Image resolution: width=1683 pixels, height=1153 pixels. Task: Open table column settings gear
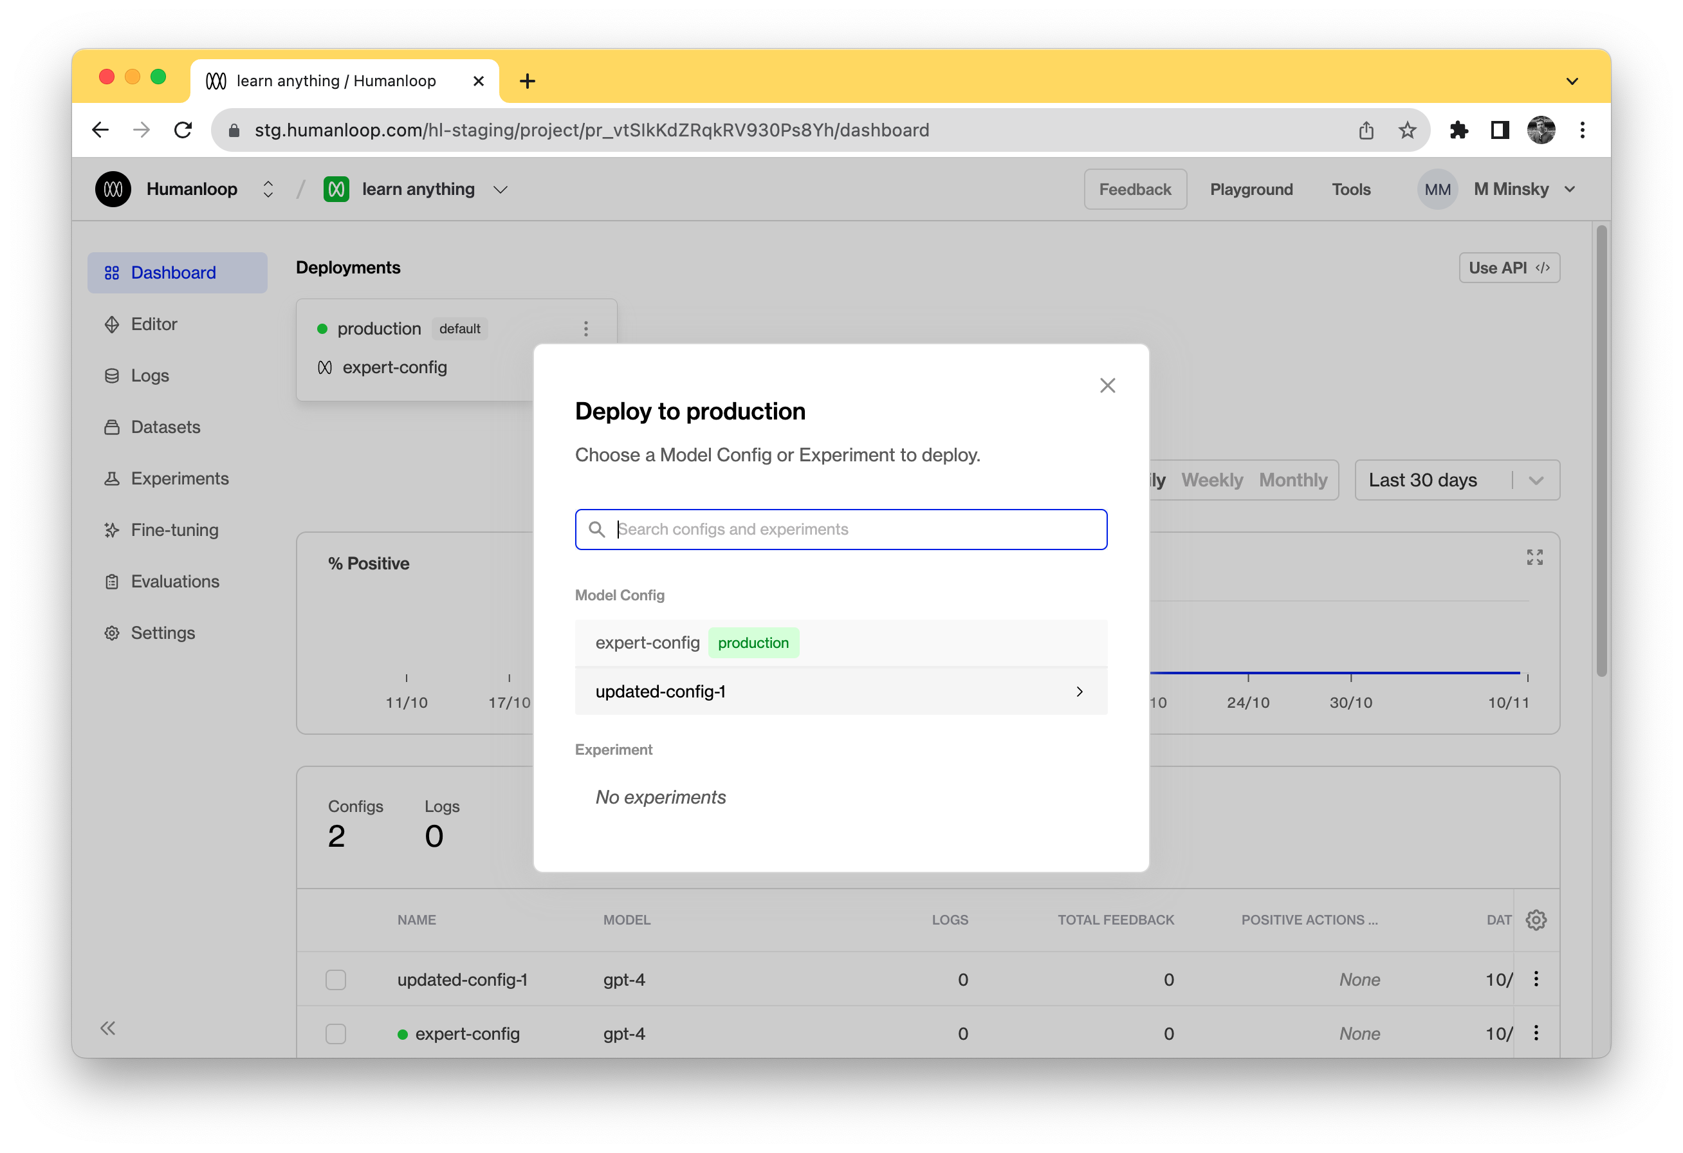pyautogui.click(x=1536, y=920)
